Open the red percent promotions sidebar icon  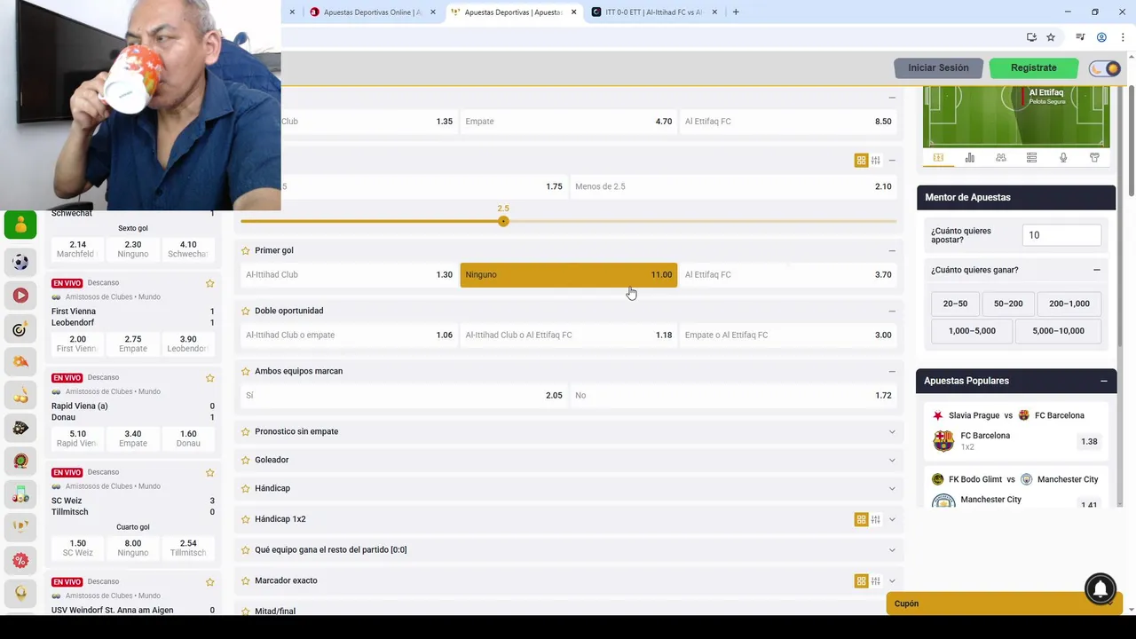click(x=20, y=561)
